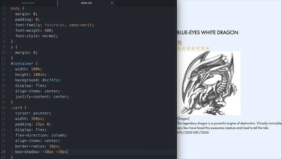Click the 'justify-content: center;' line
Image resolution: width=282 pixels, height=159 pixels.
tap(42, 97)
